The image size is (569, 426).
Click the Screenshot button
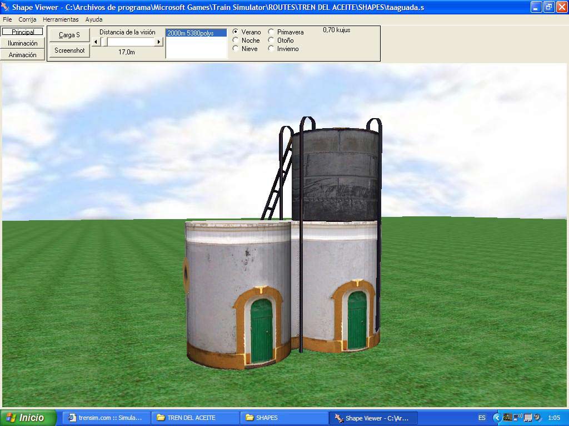tap(69, 50)
